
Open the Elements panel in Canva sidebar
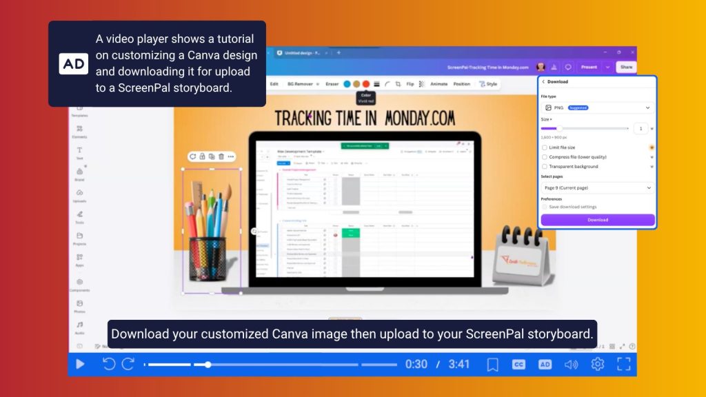79,132
